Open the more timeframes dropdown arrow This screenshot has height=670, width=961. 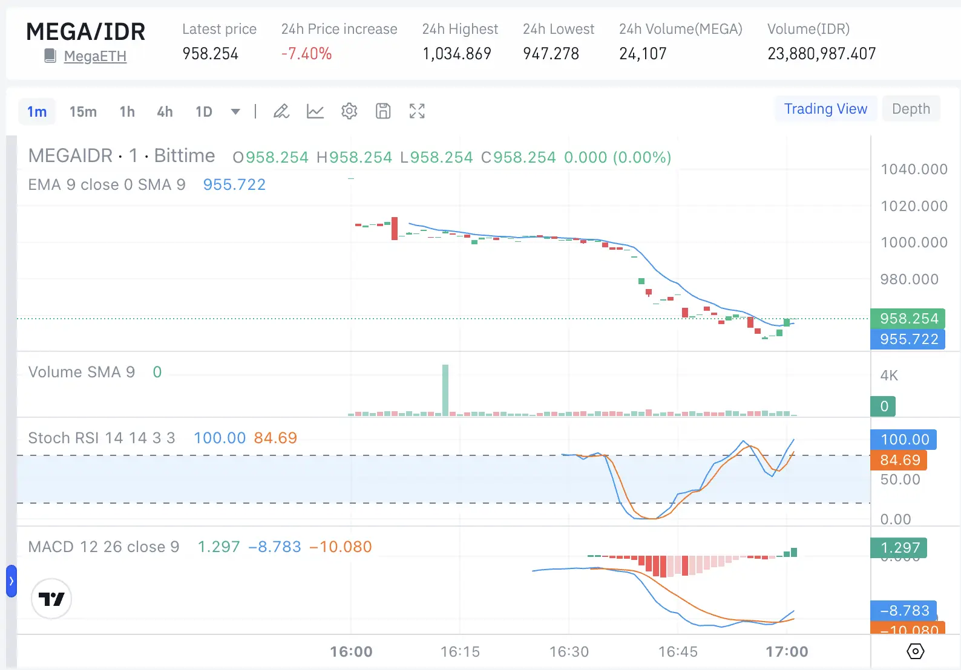click(235, 111)
